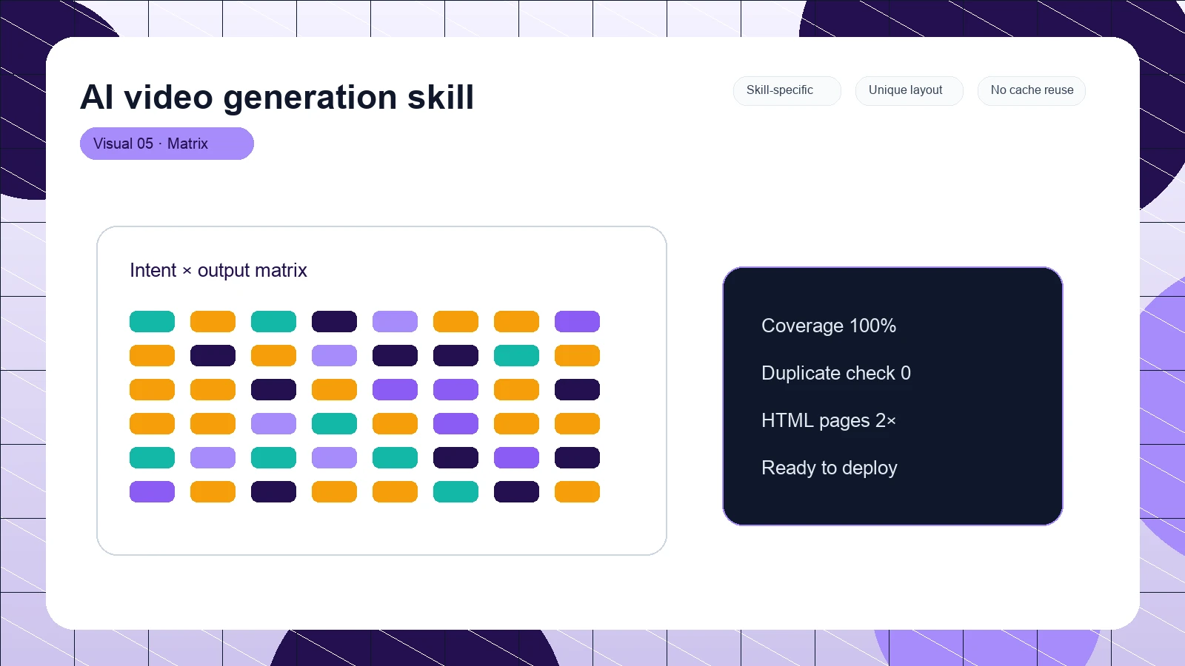The height and width of the screenshot is (666, 1185).
Task: Click the Unique layout tag pill
Action: 909,90
